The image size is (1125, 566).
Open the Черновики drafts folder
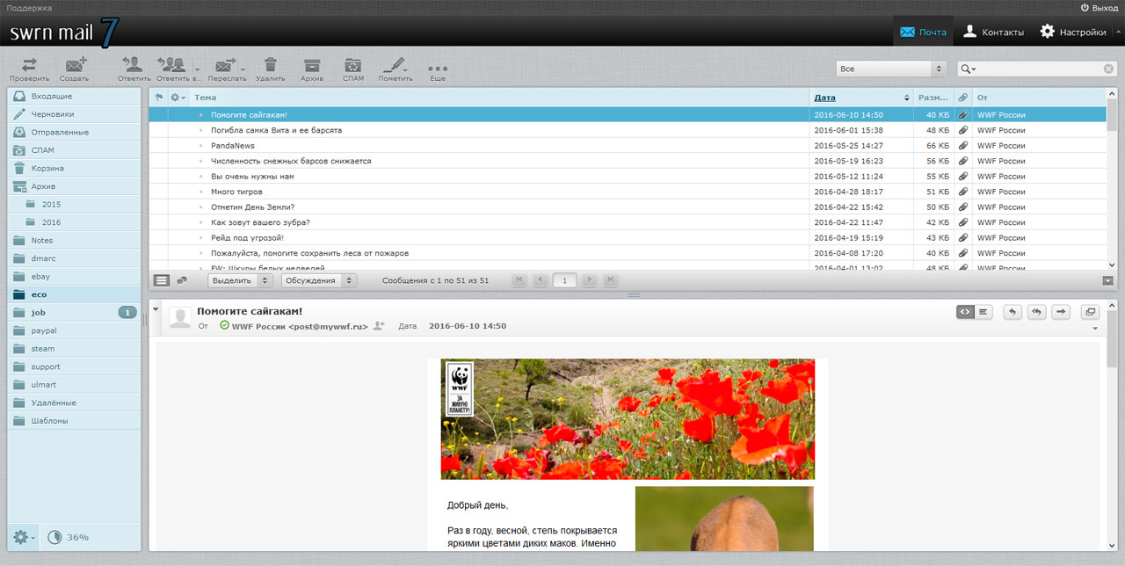[74, 114]
